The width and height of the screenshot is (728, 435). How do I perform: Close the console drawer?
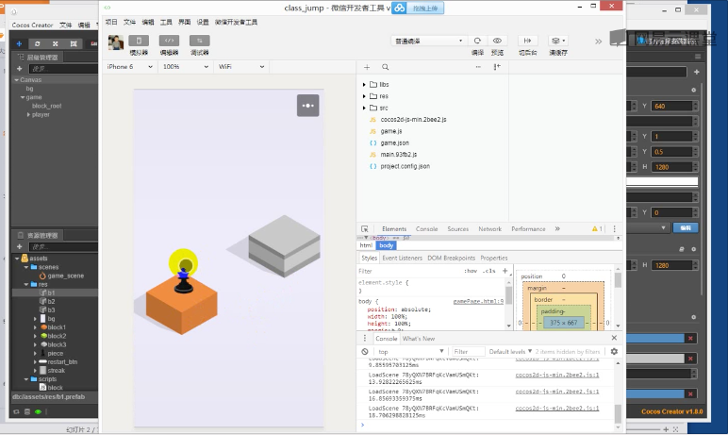point(614,338)
